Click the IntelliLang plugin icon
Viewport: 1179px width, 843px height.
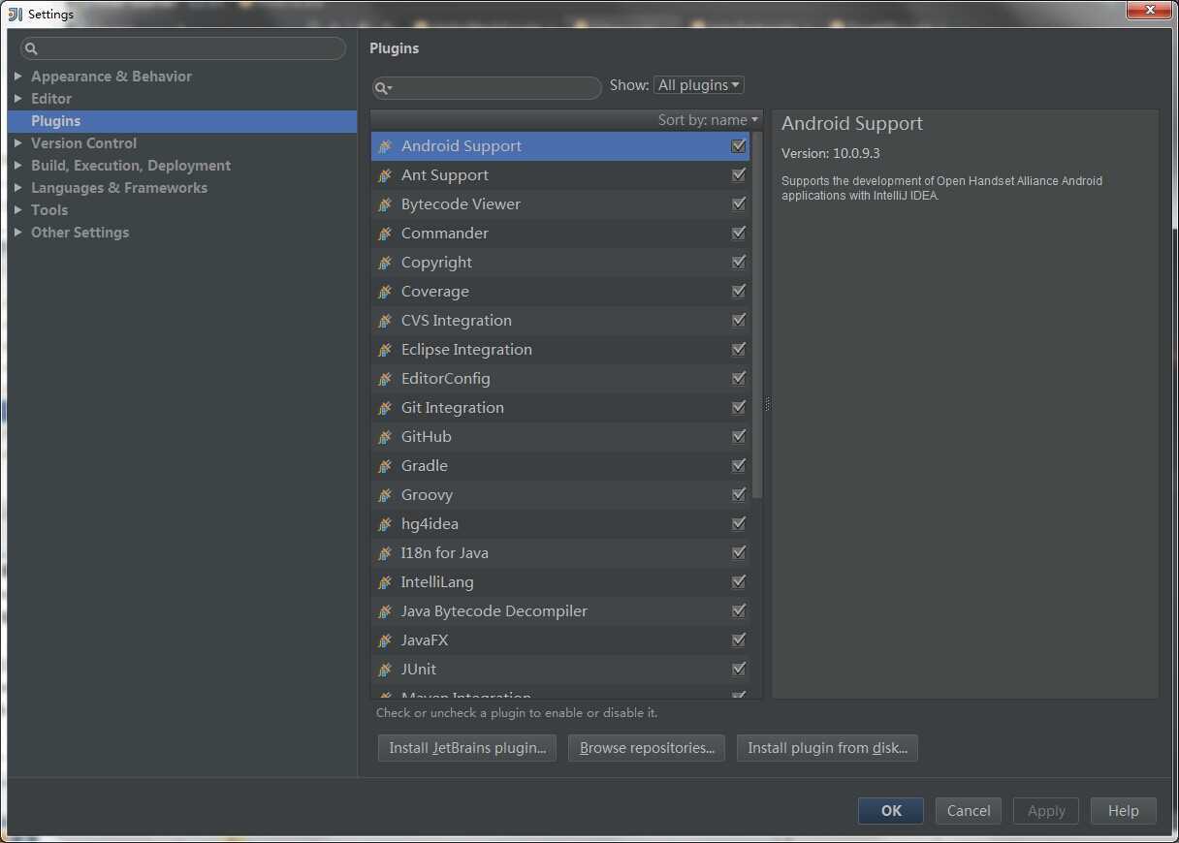pyautogui.click(x=385, y=582)
